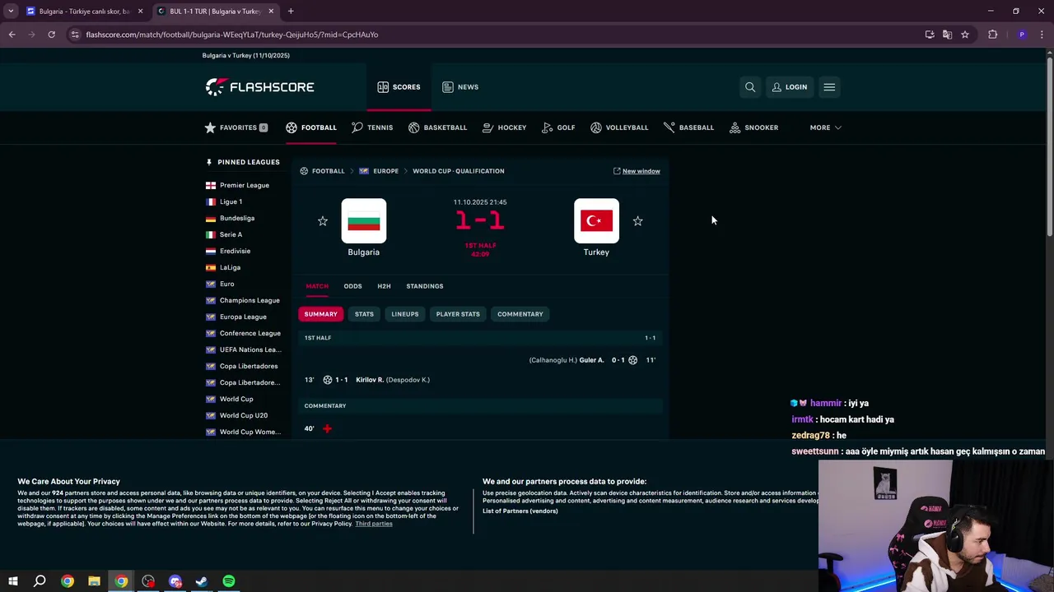Open the Third parties privacy link
Viewport: 1054px width, 592px height.
(374, 524)
